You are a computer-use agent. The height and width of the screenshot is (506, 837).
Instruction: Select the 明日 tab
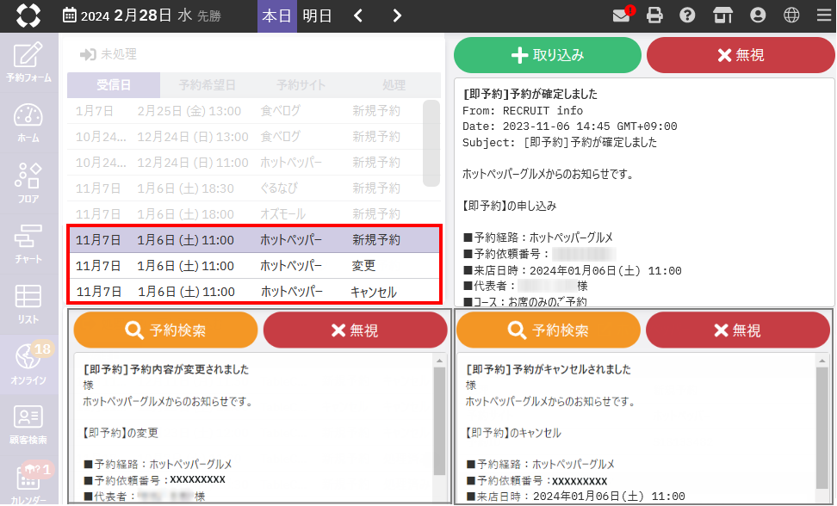[317, 15]
